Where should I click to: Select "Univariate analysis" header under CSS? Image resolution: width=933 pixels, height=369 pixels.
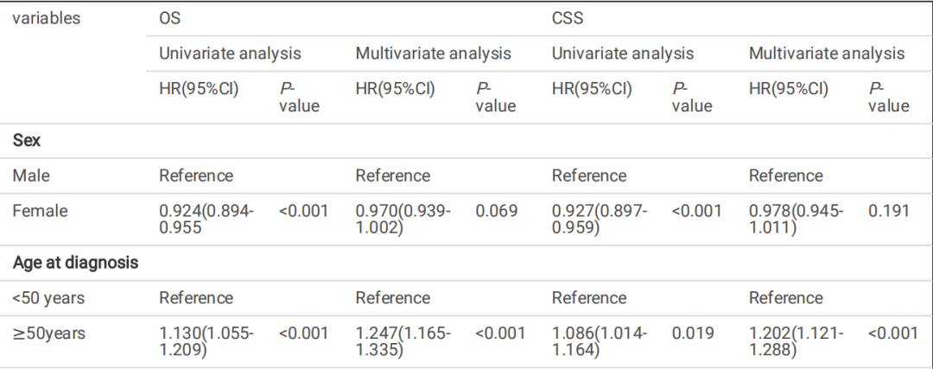pos(623,54)
